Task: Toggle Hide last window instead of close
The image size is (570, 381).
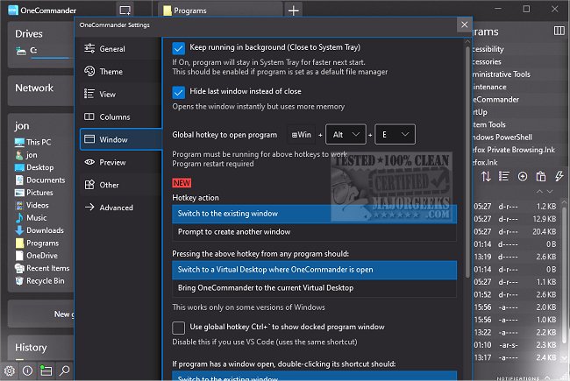Action: [180, 92]
